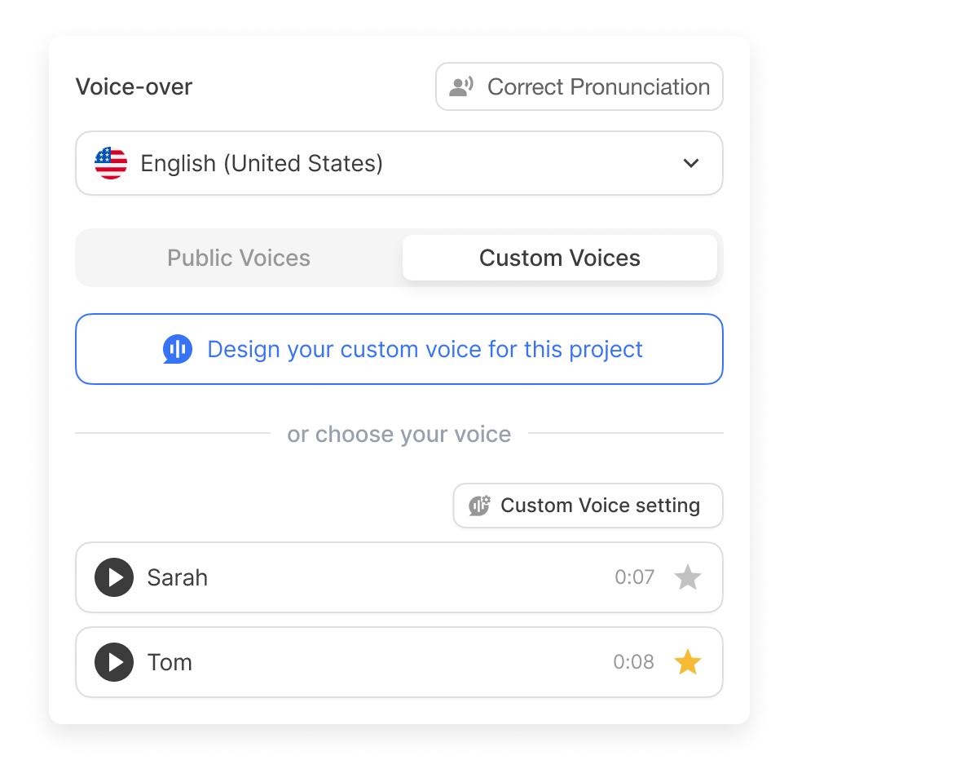Click the blue voice waveform bubble icon
Image resolution: width=978 pixels, height=760 pixels.
[178, 349]
